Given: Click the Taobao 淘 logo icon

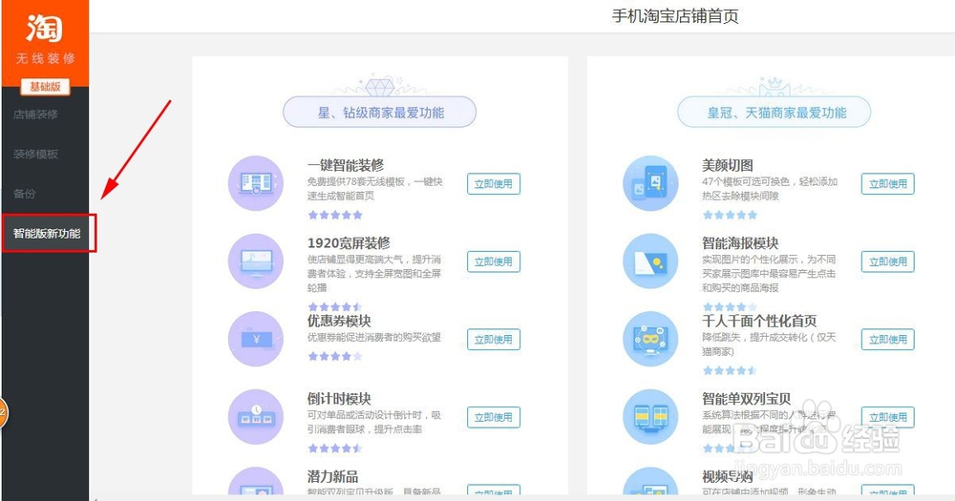Looking at the screenshot, I should coord(45,27).
